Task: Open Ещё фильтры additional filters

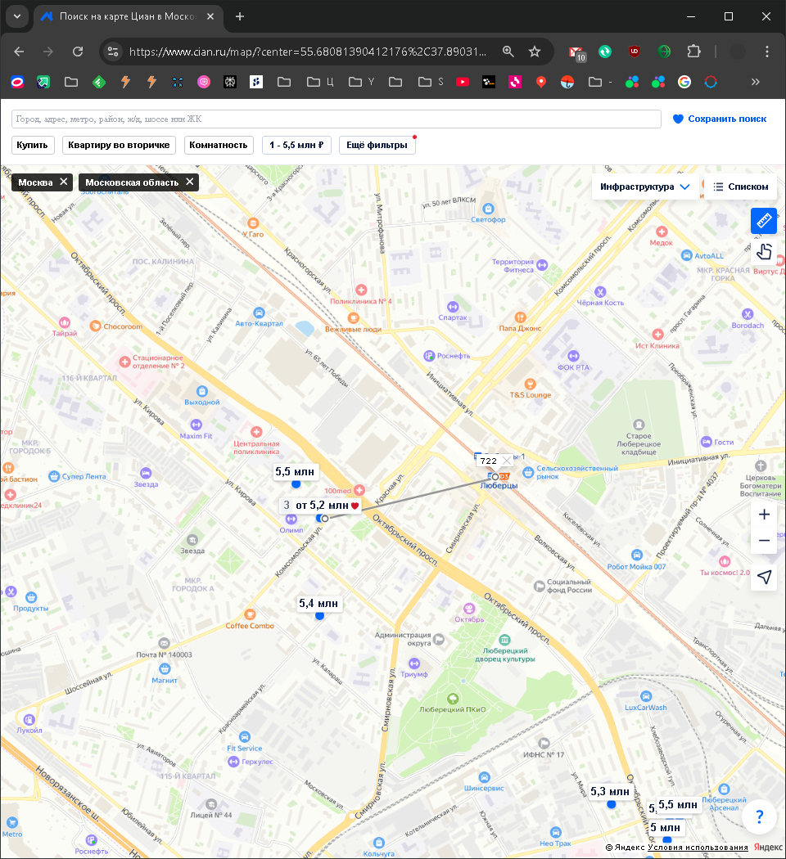Action: (377, 145)
